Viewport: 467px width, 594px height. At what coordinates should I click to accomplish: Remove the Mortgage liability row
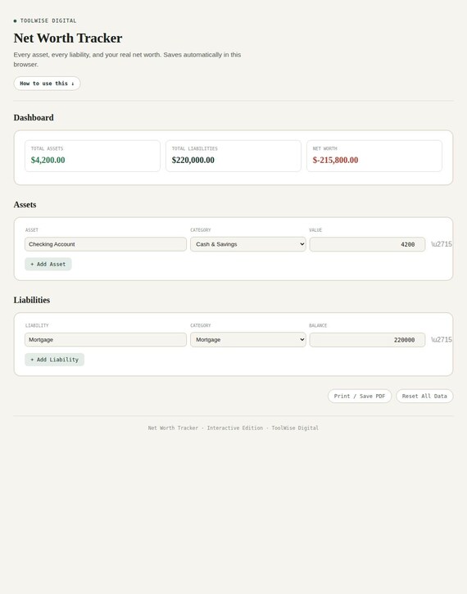coord(442,339)
